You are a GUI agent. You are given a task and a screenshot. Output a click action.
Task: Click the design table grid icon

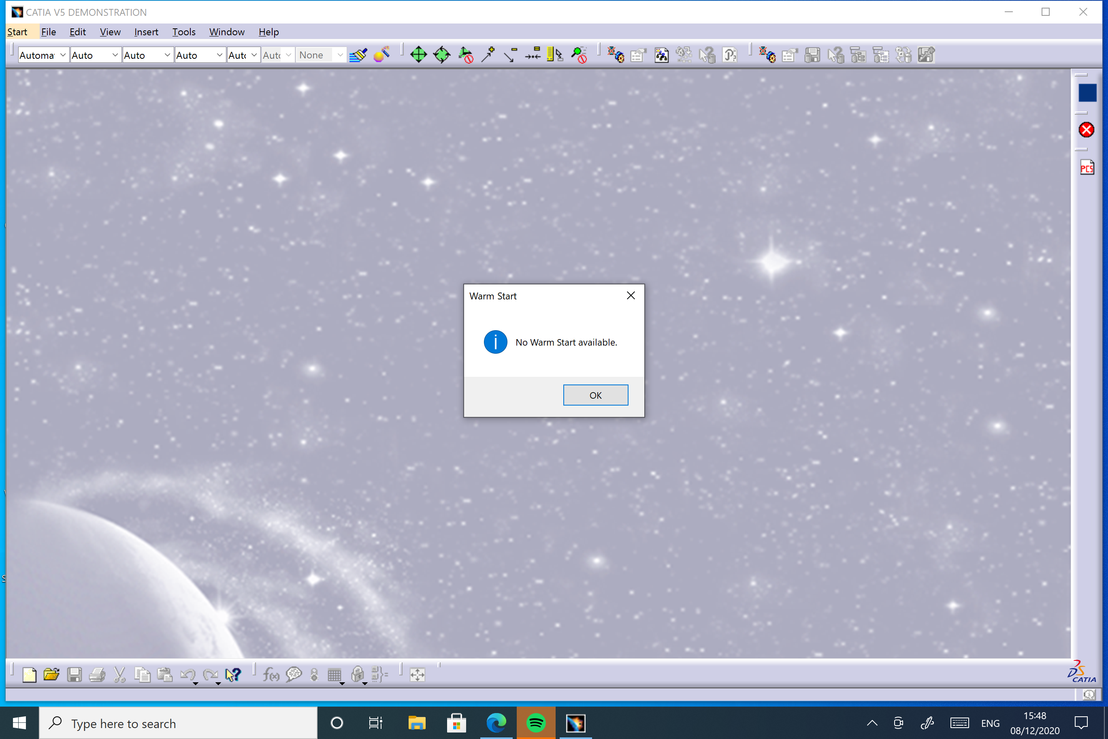(x=335, y=675)
